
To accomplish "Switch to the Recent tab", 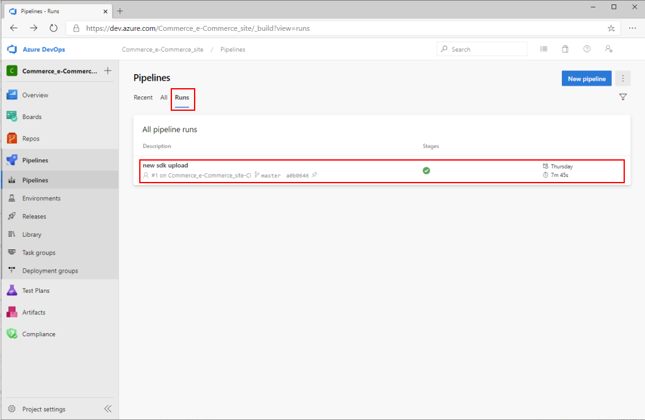I will click(143, 98).
